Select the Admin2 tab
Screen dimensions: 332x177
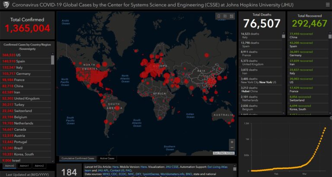39,166
